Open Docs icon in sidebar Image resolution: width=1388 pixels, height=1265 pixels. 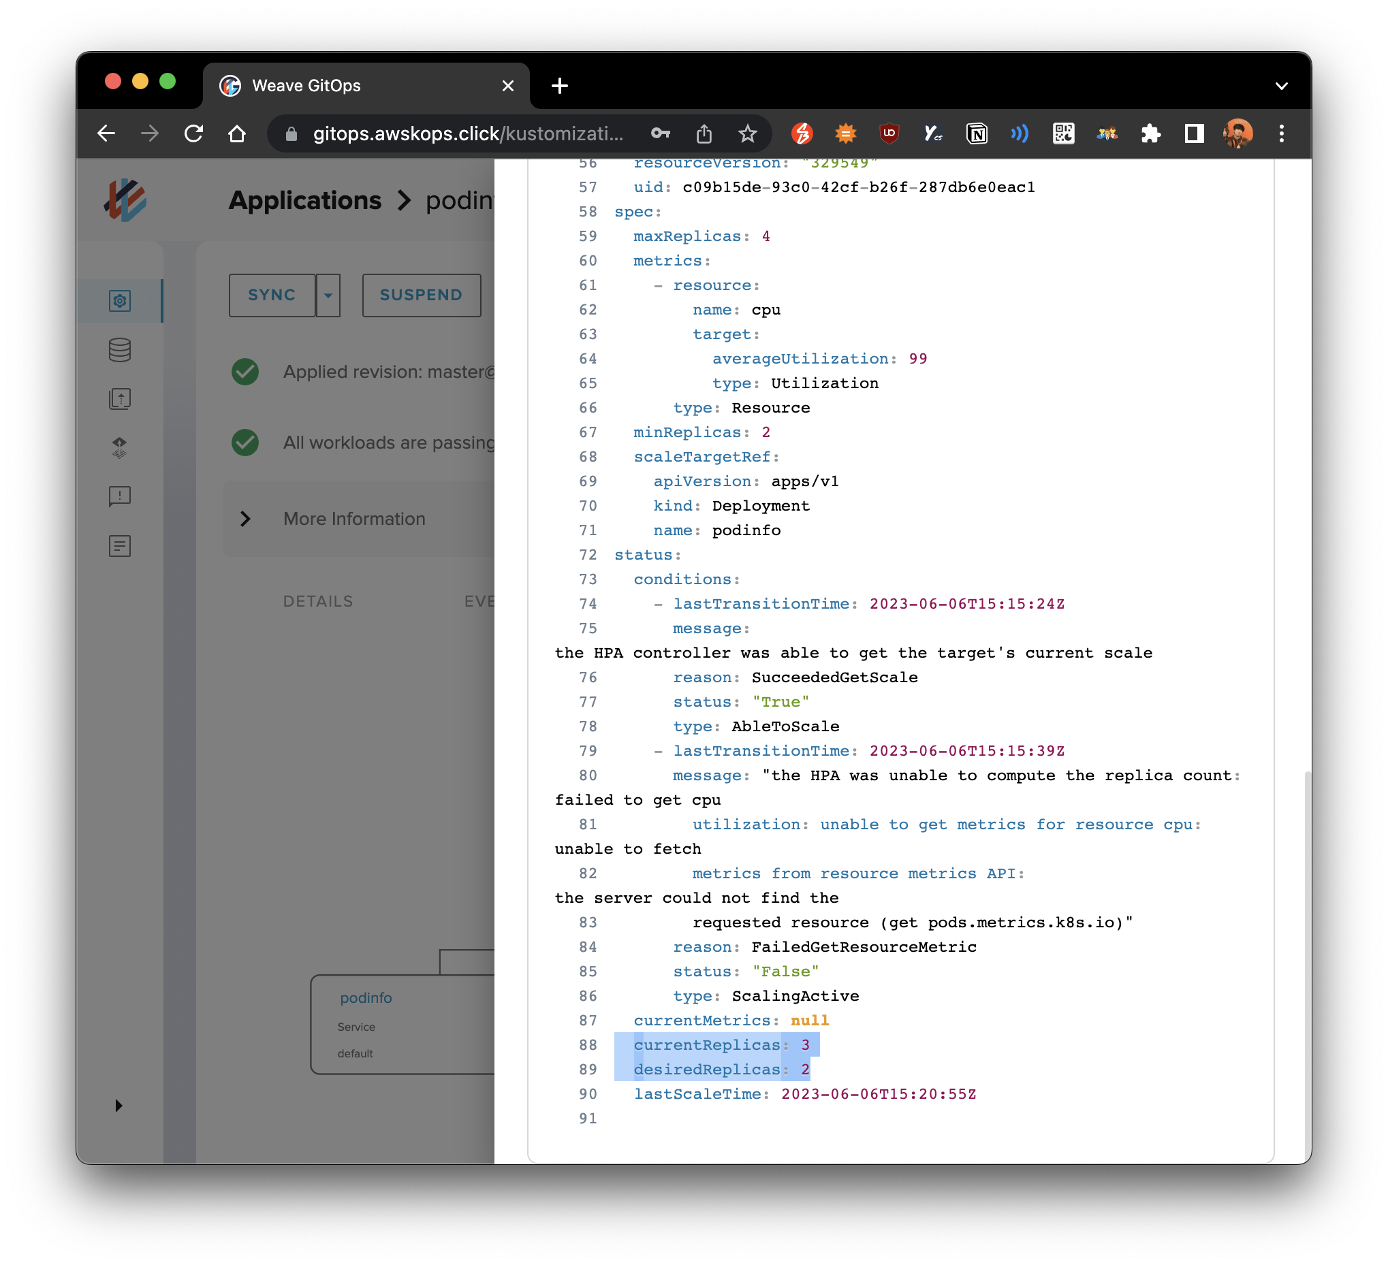120,546
